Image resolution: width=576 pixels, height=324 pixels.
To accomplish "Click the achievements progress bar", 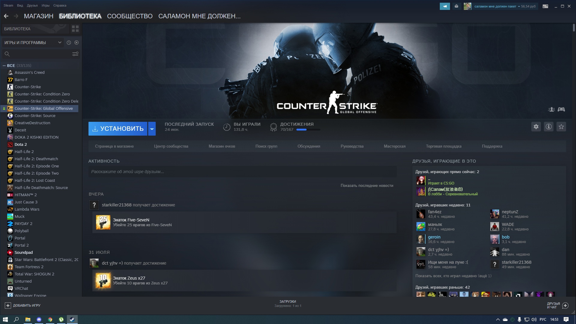I will point(308,130).
